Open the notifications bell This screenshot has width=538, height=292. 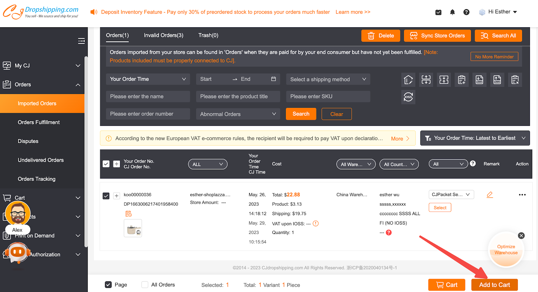tap(453, 12)
